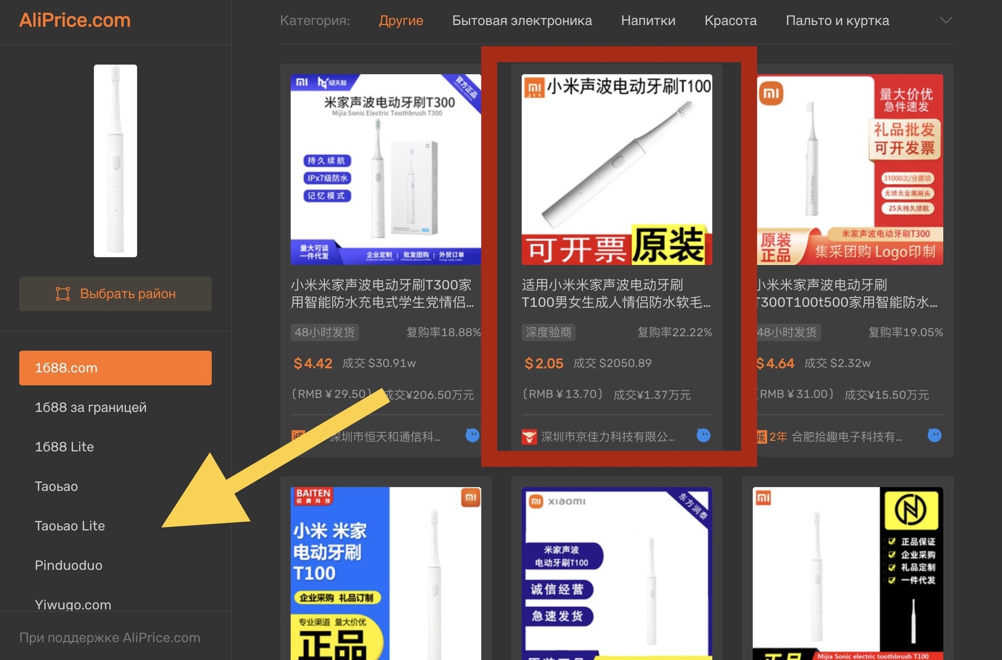This screenshot has width=1002, height=660.
Task: Click the $4.42 price
Action: coord(313,363)
